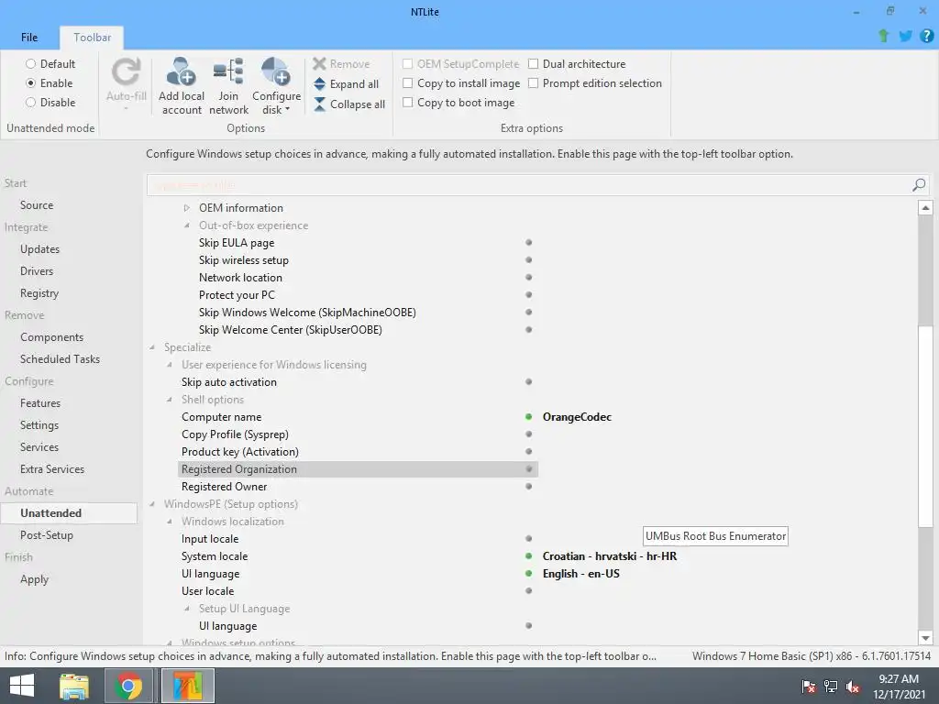Collapse the Specialize section

[x=152, y=347]
